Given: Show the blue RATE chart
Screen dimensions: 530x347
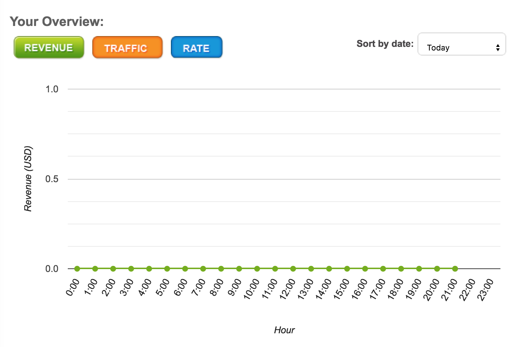Looking at the screenshot, I should (x=196, y=47).
